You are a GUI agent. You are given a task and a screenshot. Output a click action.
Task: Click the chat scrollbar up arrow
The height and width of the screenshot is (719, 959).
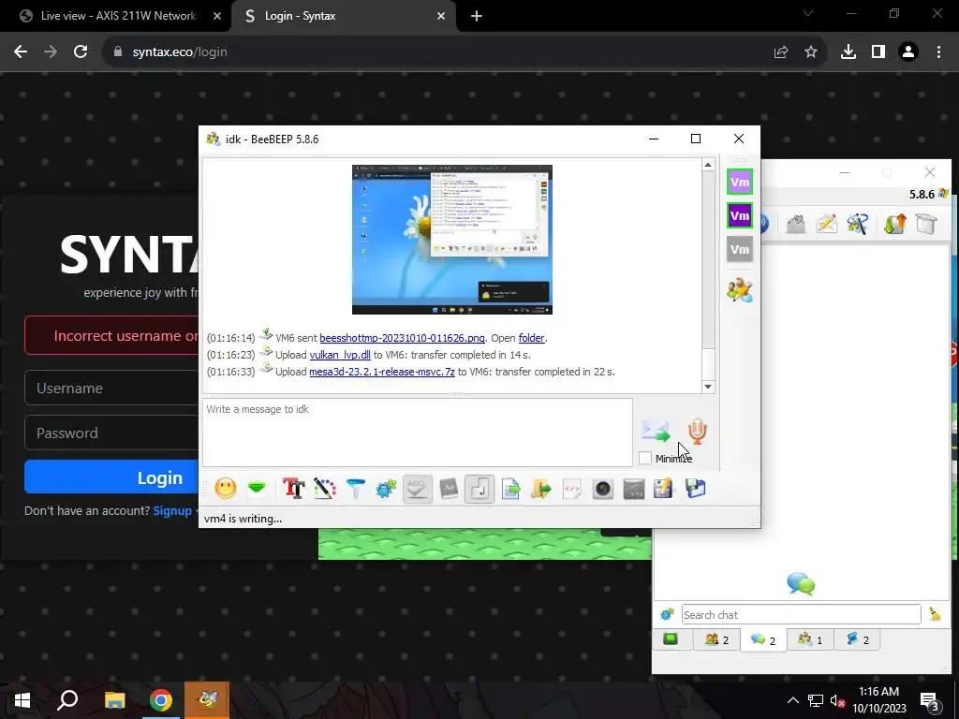click(x=708, y=165)
